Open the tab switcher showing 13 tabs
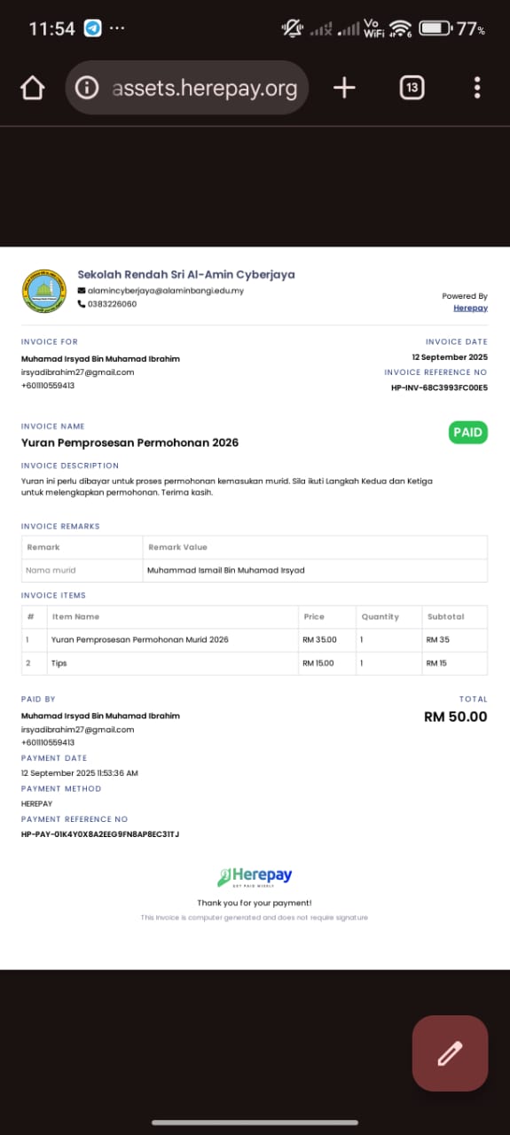510x1135 pixels. point(412,87)
